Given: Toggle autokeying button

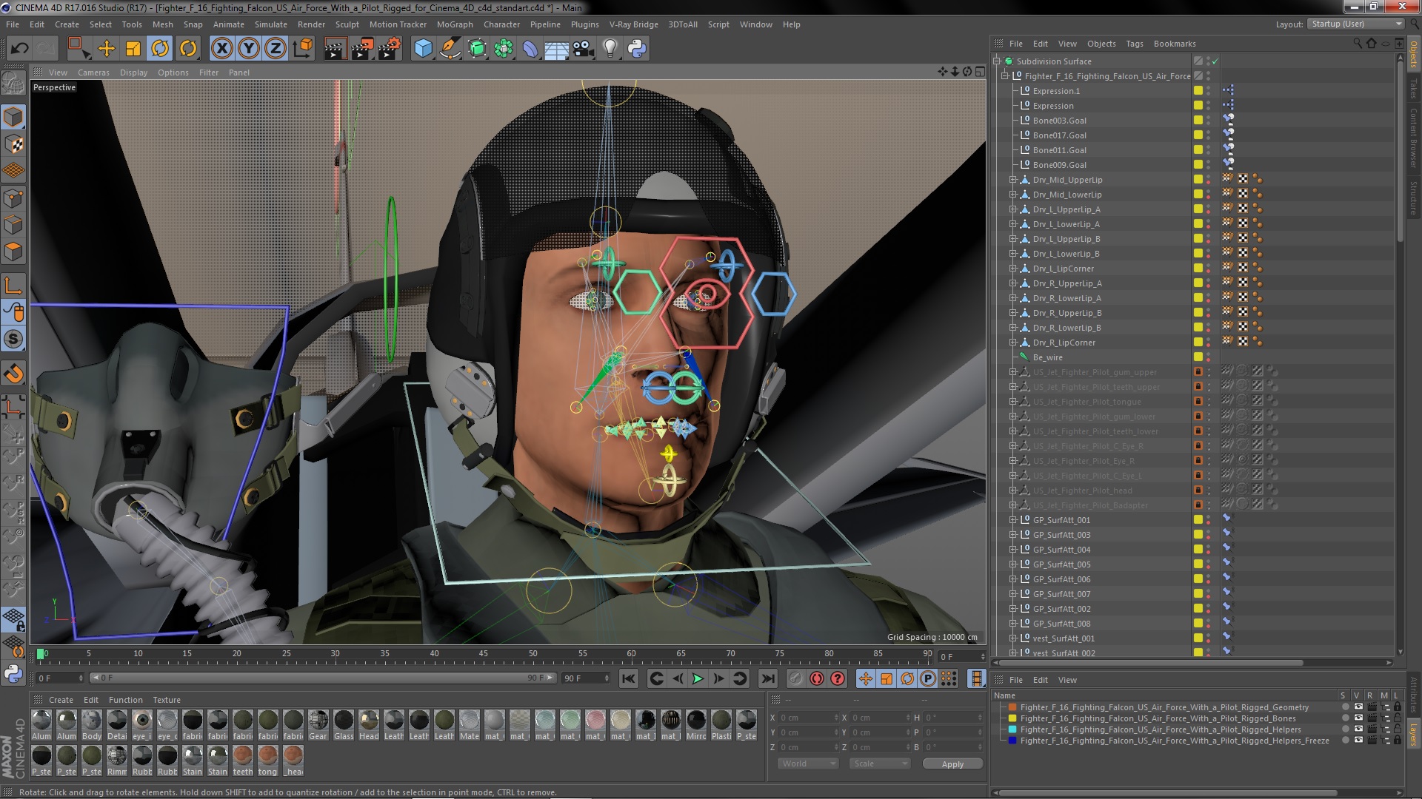Looking at the screenshot, I should (x=817, y=678).
